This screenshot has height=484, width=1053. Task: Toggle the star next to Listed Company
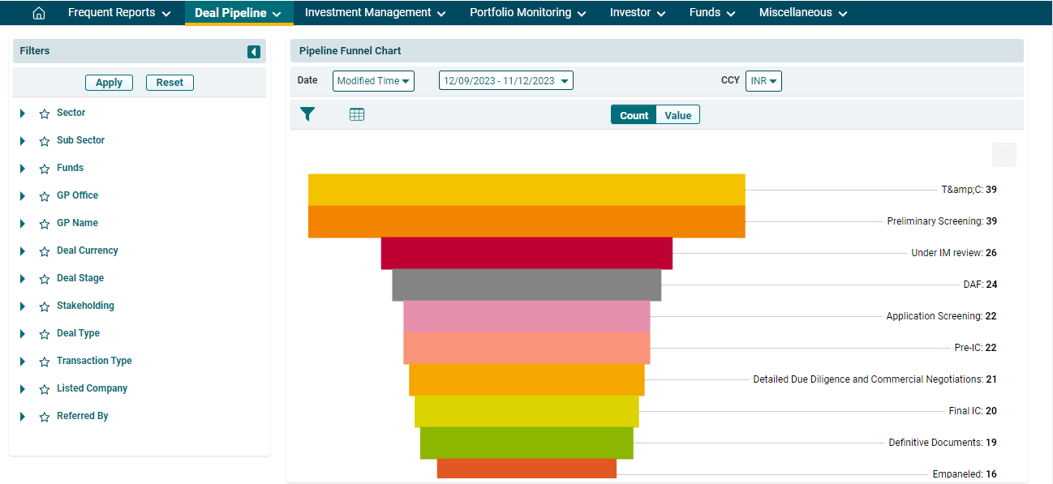coord(45,389)
